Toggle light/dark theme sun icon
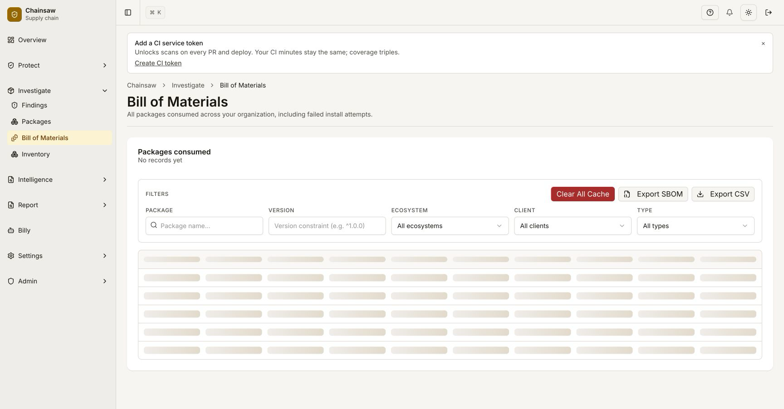 coord(749,13)
